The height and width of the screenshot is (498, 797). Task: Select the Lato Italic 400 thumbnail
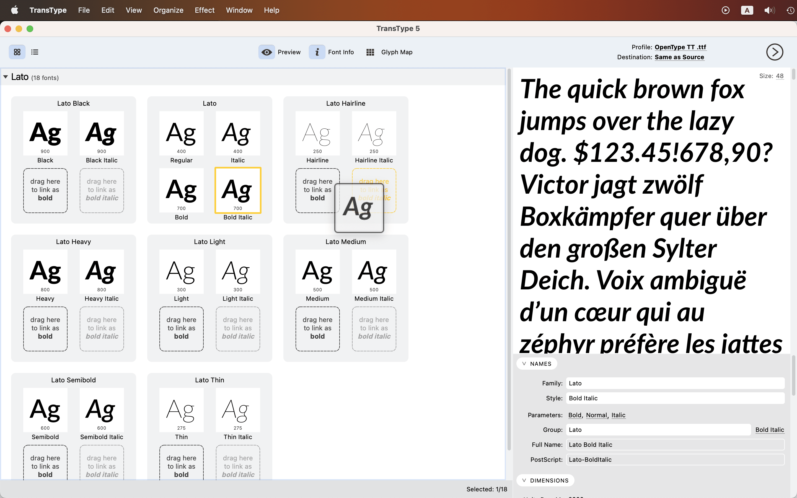(x=238, y=133)
